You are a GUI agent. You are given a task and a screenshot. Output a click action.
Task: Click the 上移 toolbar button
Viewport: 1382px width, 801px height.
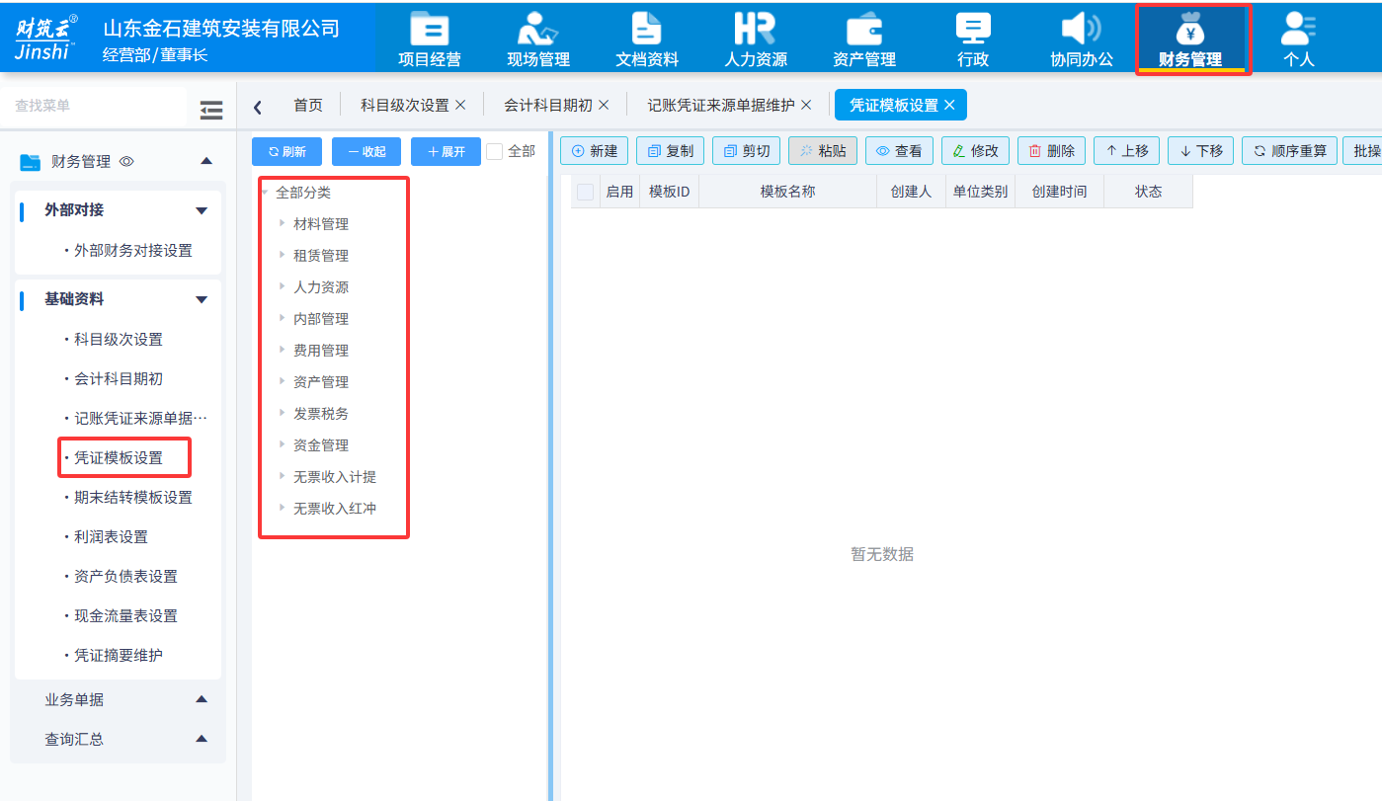click(x=1127, y=151)
